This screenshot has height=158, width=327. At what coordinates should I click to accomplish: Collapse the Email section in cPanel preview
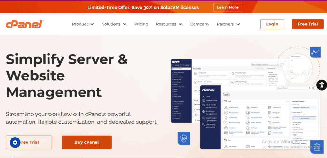[287, 101]
